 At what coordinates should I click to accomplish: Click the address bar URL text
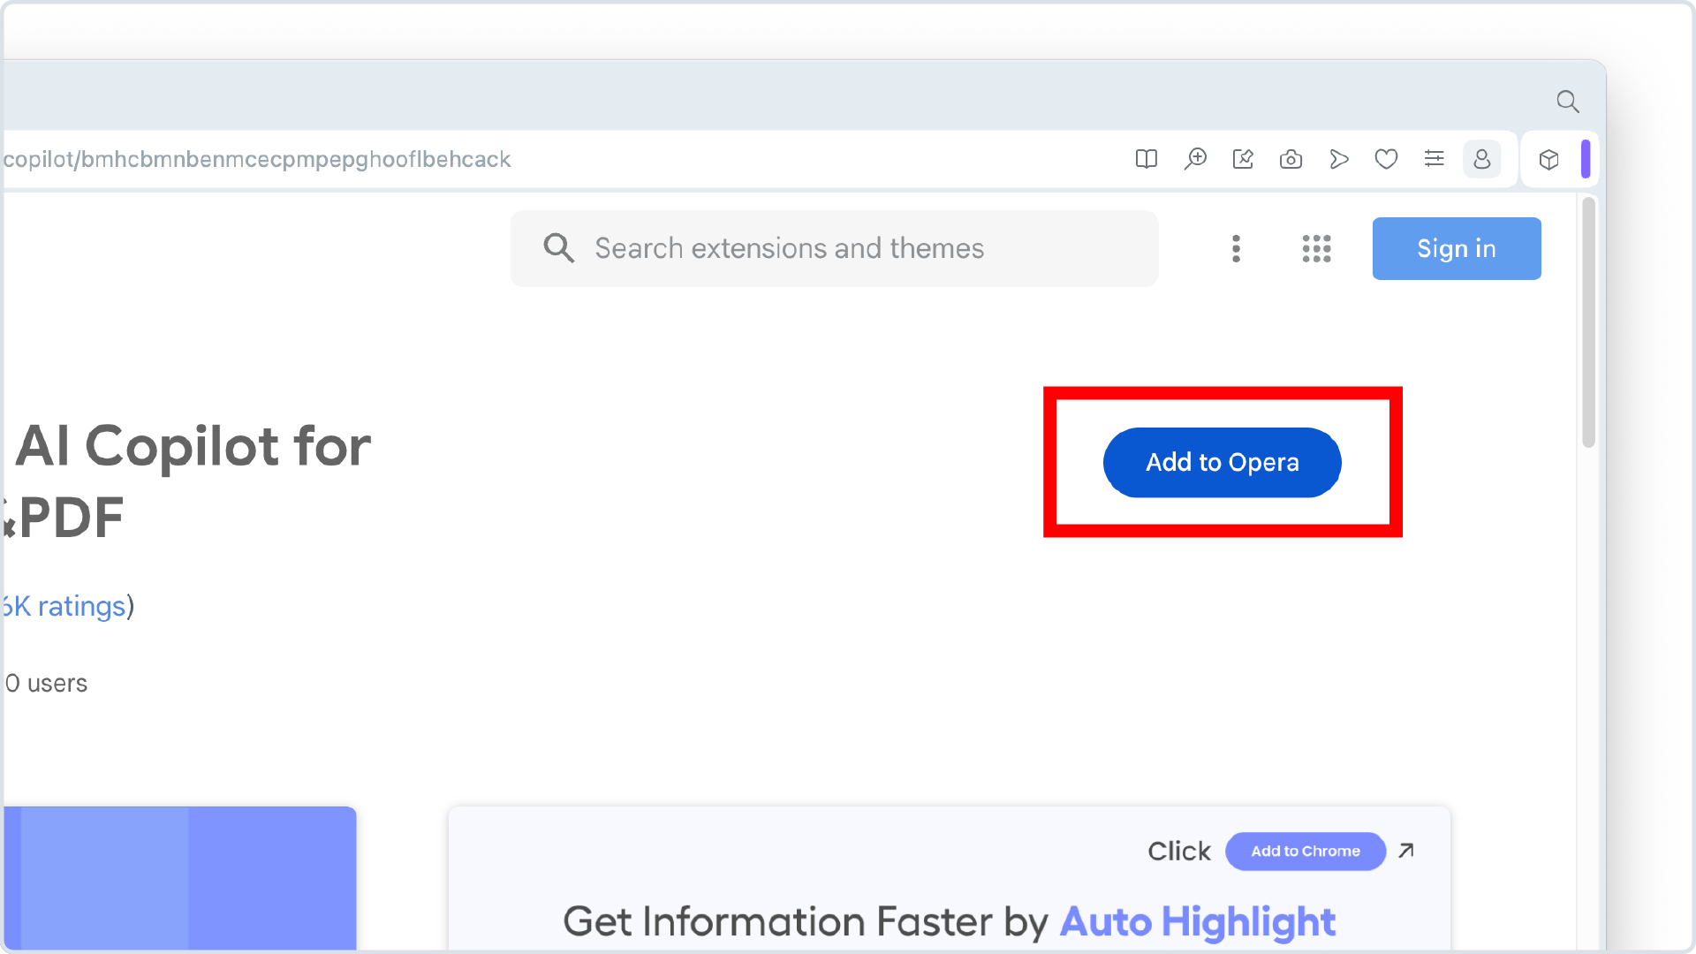tap(257, 159)
